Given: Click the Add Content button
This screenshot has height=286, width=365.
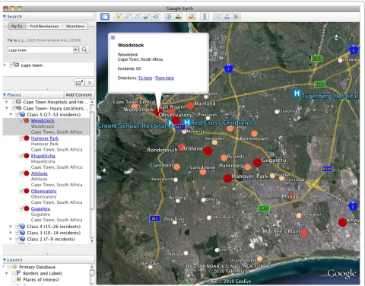Looking at the screenshot, I should click(x=79, y=94).
